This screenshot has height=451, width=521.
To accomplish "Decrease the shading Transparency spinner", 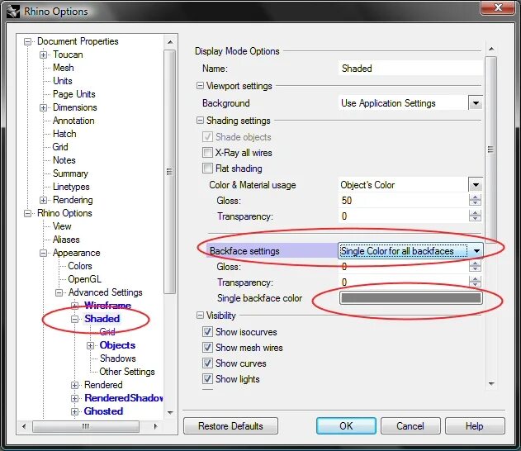I will point(475,220).
